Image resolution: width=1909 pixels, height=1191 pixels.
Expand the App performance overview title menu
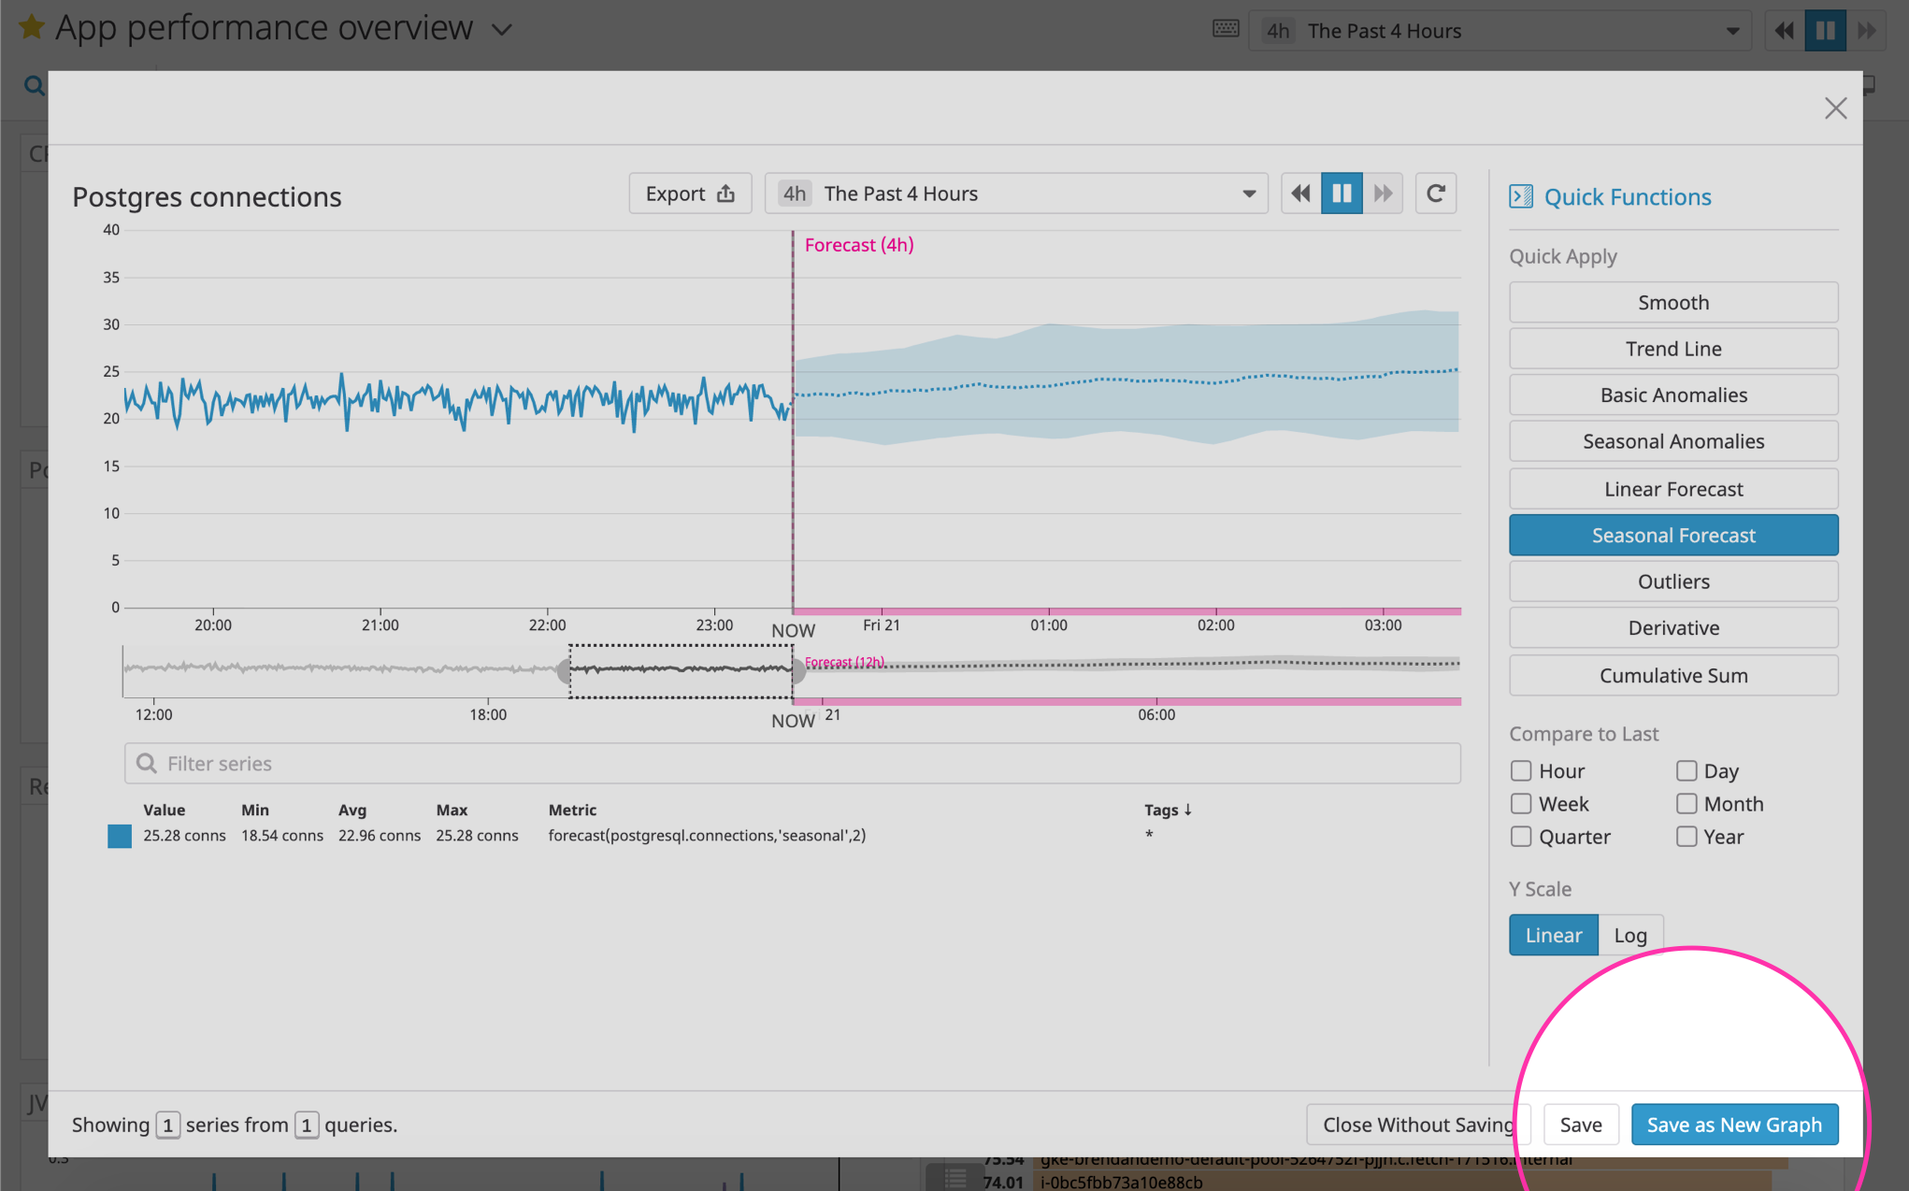pyautogui.click(x=502, y=29)
